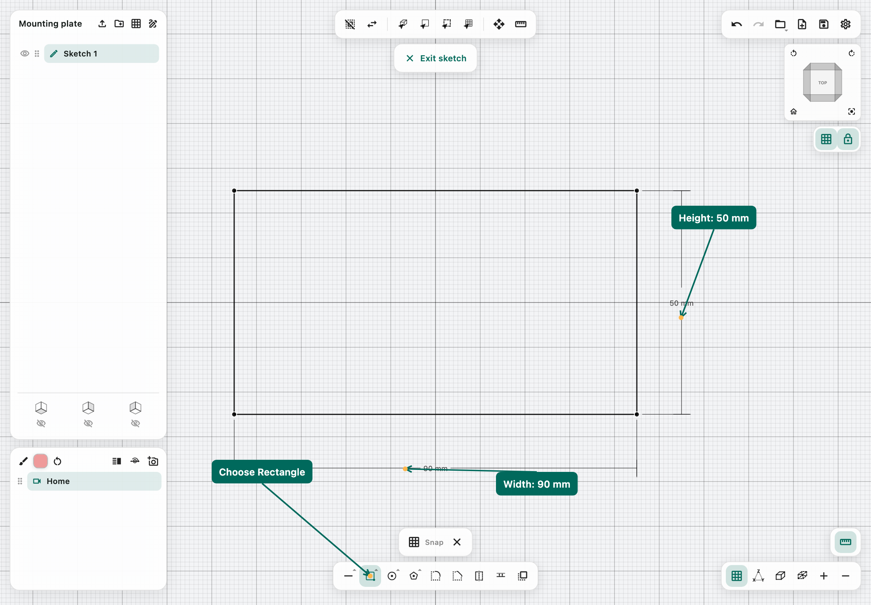Toggle Sketch 1 visibility eye

25,54
